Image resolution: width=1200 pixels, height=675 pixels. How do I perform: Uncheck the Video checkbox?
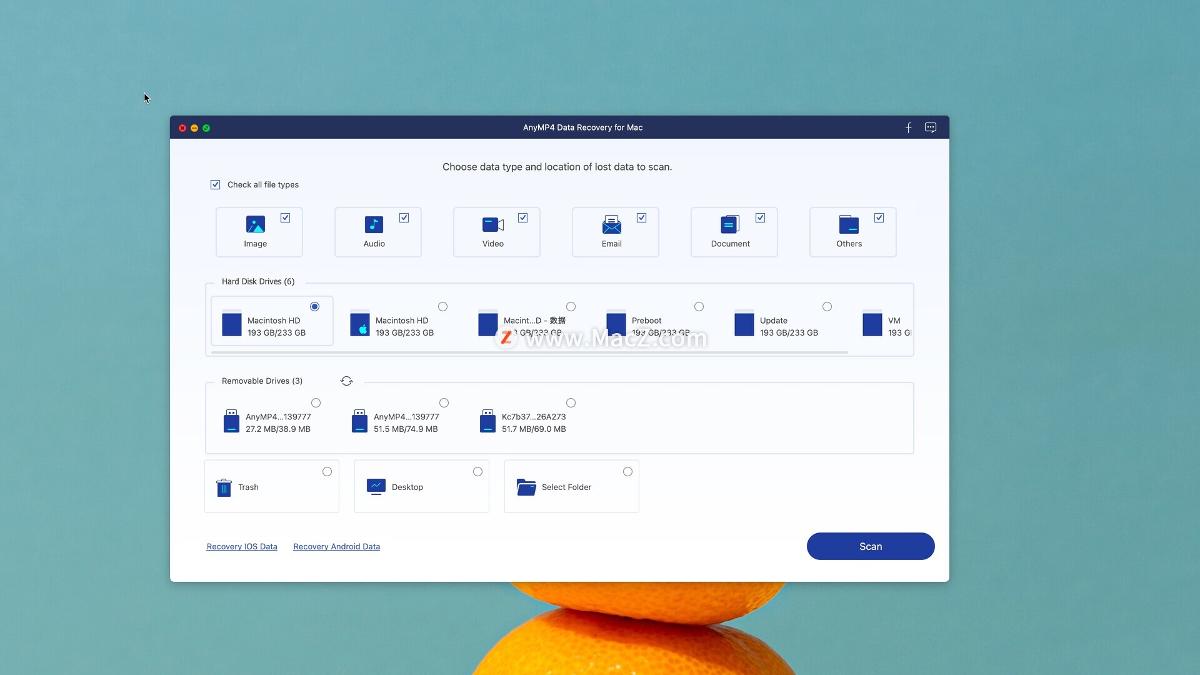point(522,217)
